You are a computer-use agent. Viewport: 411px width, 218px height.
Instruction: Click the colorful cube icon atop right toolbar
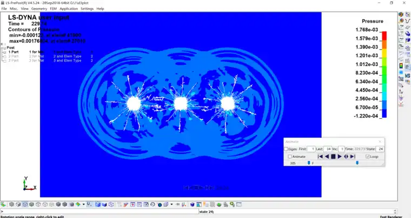pyautogui.click(x=401, y=14)
